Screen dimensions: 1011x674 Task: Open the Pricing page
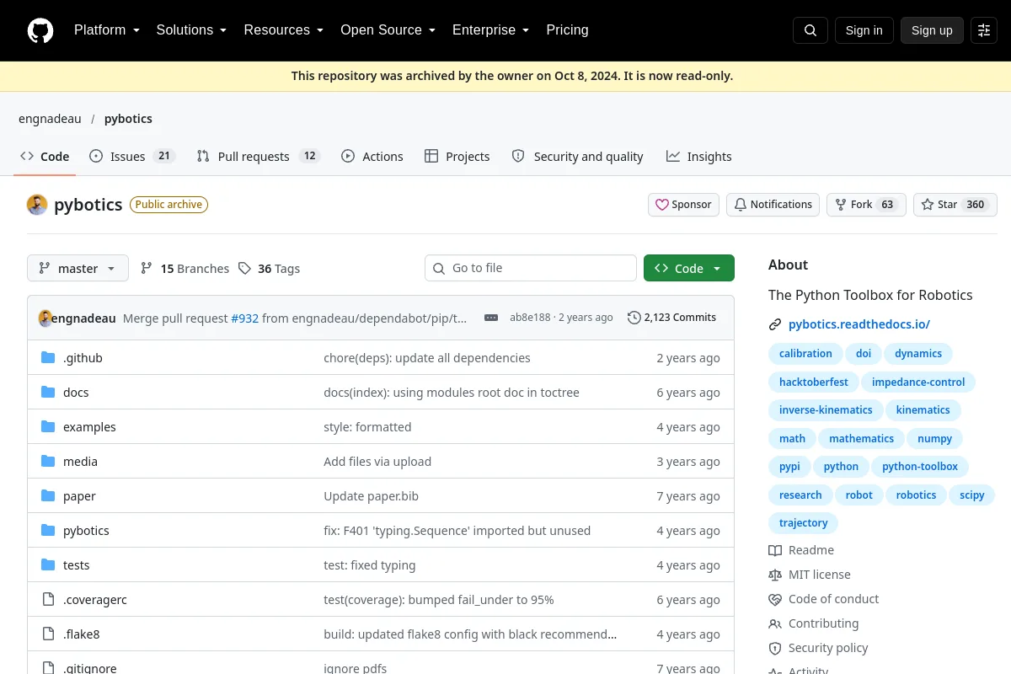pos(567,30)
